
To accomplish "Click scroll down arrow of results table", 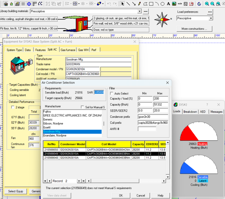I will pos(167,177).
